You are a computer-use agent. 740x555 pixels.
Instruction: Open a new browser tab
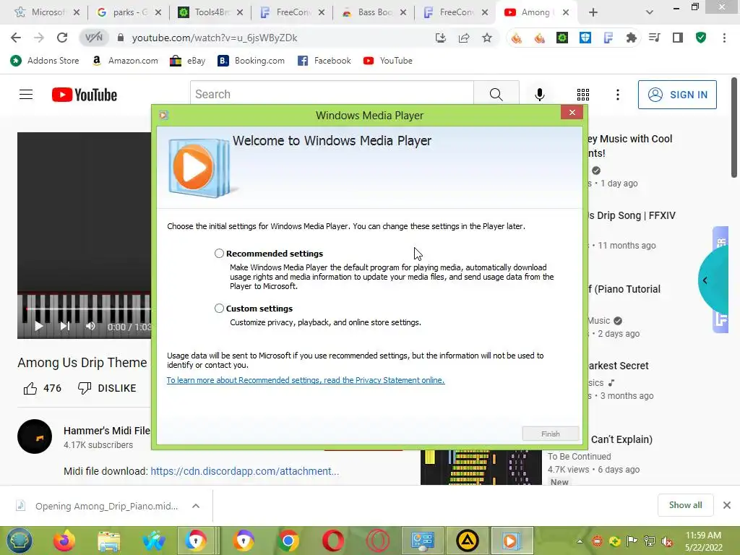click(x=593, y=12)
